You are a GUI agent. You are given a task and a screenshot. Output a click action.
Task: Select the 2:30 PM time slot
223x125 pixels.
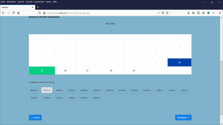click(34, 98)
